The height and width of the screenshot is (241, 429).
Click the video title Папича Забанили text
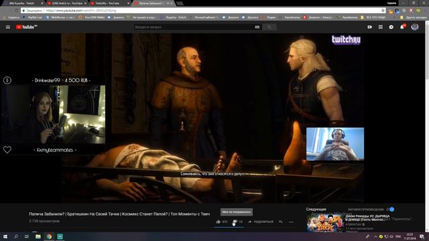[x=119, y=214]
